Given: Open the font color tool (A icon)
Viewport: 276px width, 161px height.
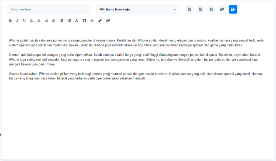Looking at the screenshot, I should (x=77, y=20).
